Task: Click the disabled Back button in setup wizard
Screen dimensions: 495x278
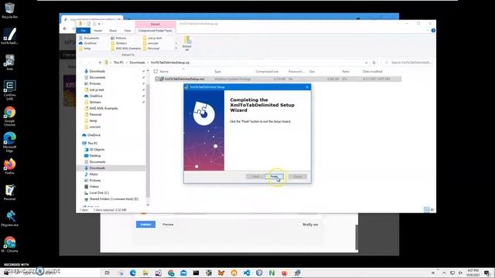Action: 254,177
